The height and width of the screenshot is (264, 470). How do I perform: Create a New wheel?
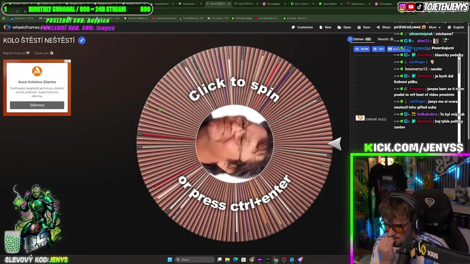tap(325, 27)
